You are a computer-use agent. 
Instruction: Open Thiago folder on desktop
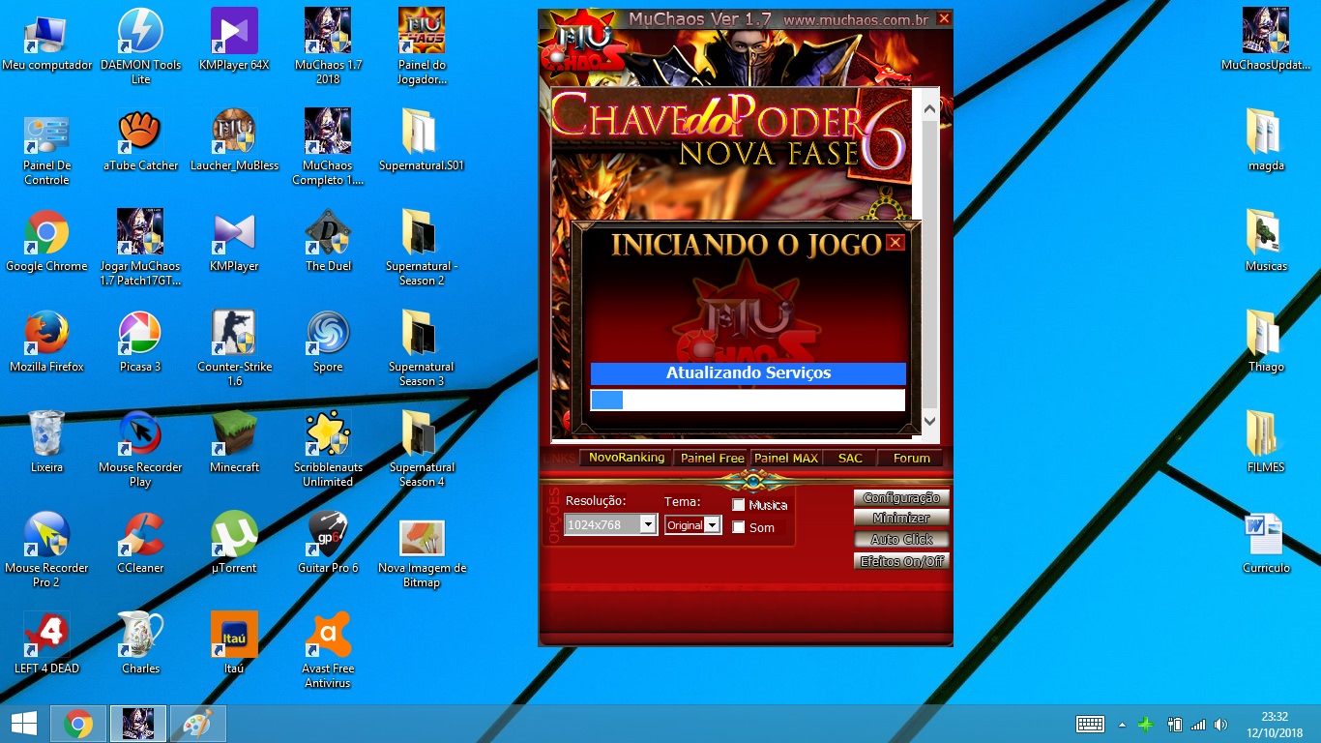1266,342
